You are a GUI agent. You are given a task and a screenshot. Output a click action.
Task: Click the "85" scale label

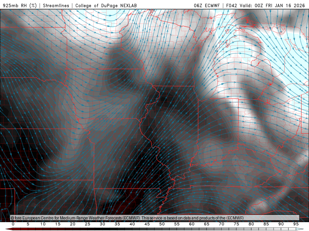266,224
